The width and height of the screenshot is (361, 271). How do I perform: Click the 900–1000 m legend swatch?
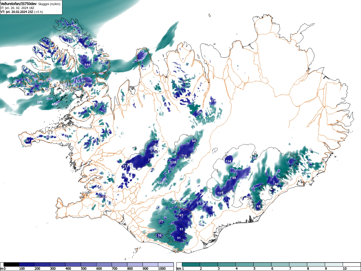[x=150, y=265]
